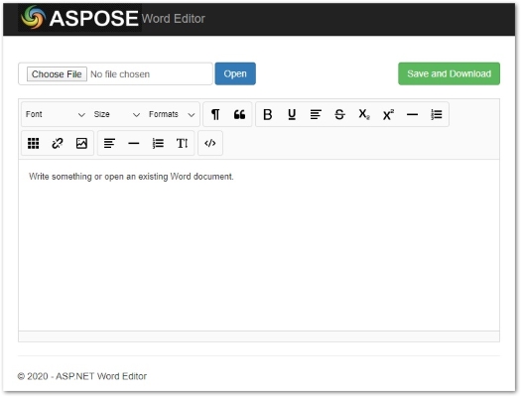Click the paragraph mark icon
The width and height of the screenshot is (521, 397).
point(215,114)
